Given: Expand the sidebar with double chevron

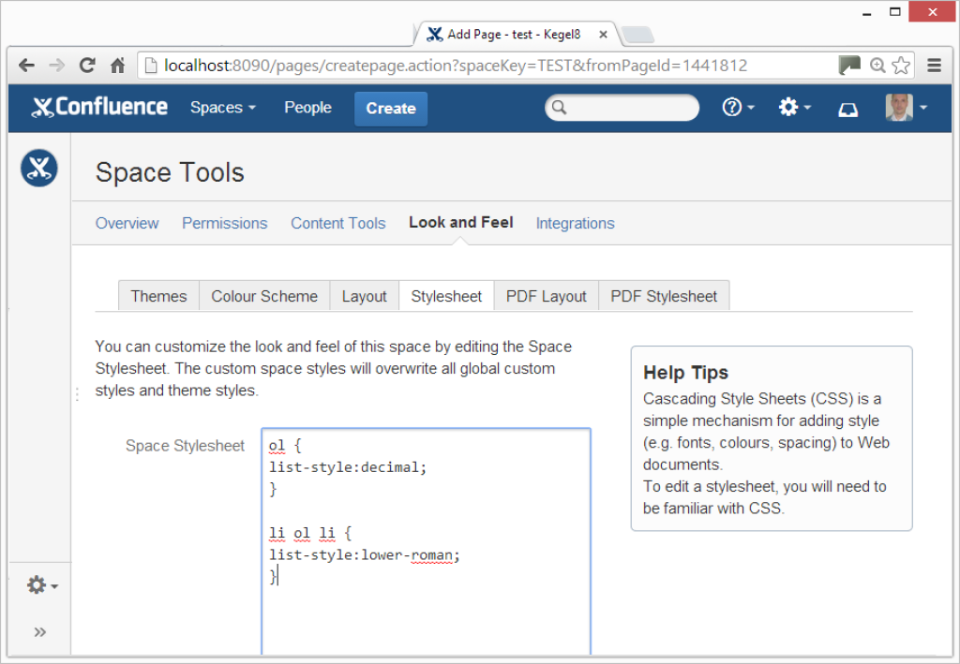Looking at the screenshot, I should [x=40, y=632].
